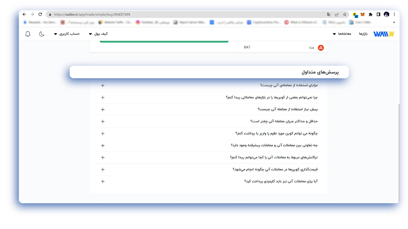Viewport: 408px width, 229px height.
Task: Open the MetaMask fox extension
Action: (x=363, y=14)
